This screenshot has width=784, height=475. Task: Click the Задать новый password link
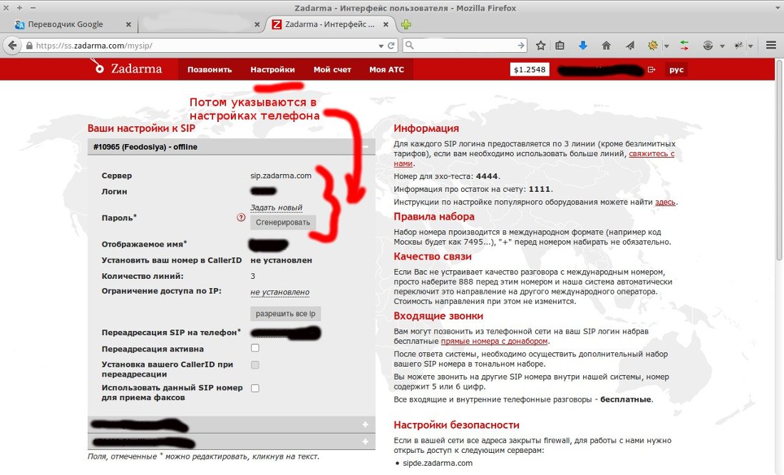276,208
